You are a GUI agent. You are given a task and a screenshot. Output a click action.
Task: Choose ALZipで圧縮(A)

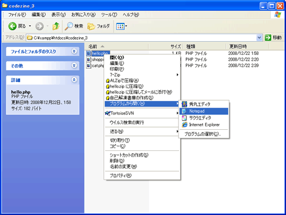point(142,81)
